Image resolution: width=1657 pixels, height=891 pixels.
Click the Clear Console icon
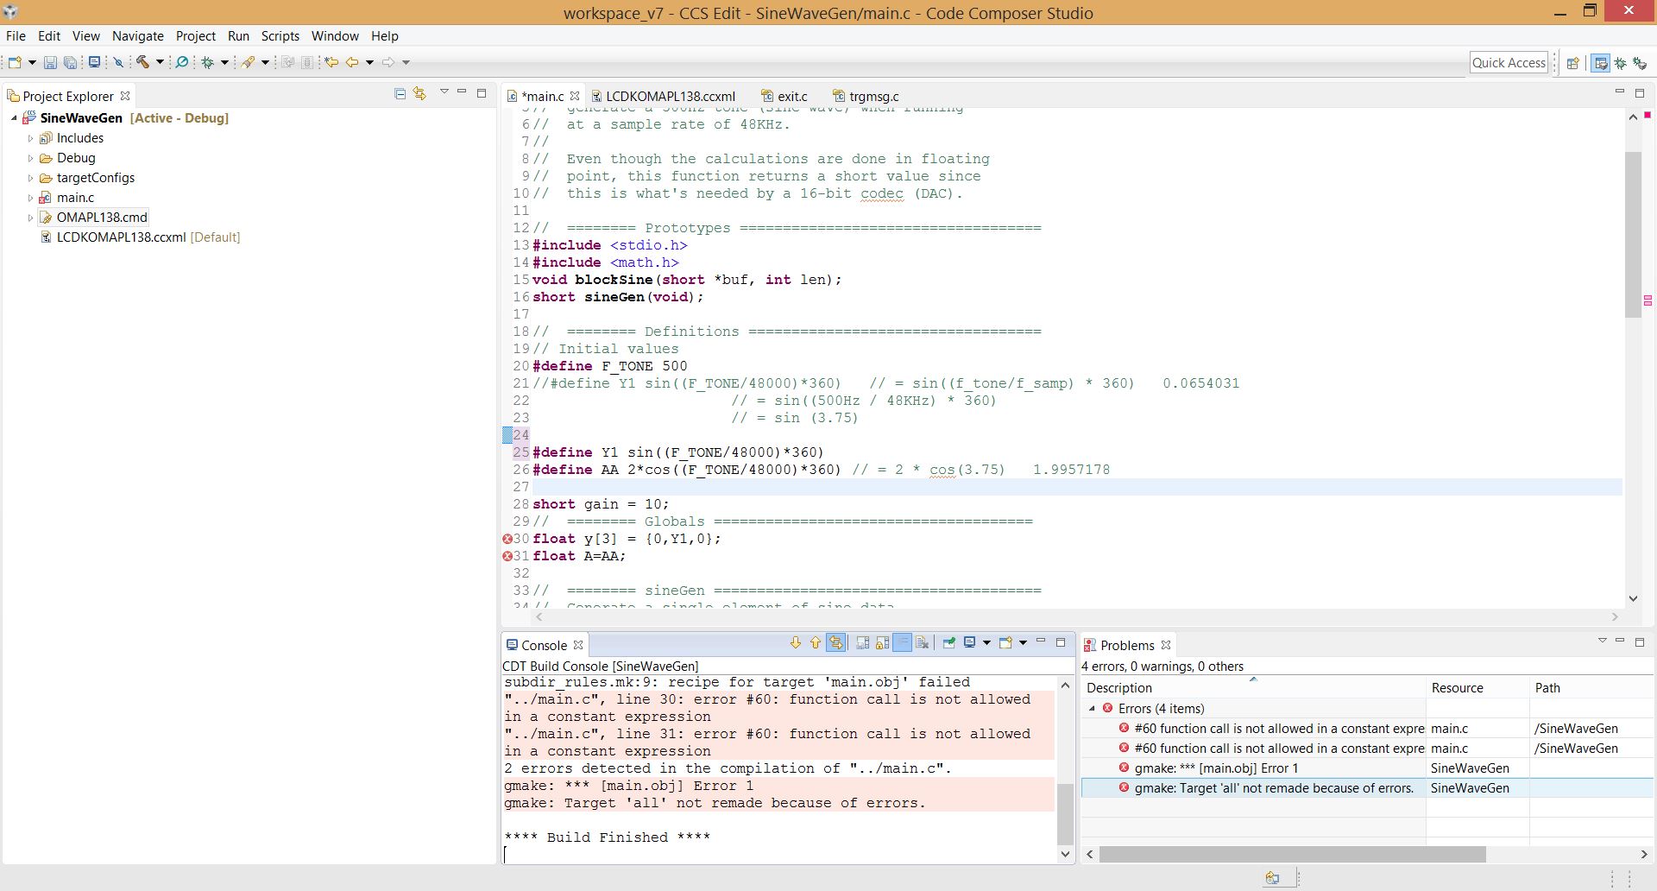[x=922, y=642]
